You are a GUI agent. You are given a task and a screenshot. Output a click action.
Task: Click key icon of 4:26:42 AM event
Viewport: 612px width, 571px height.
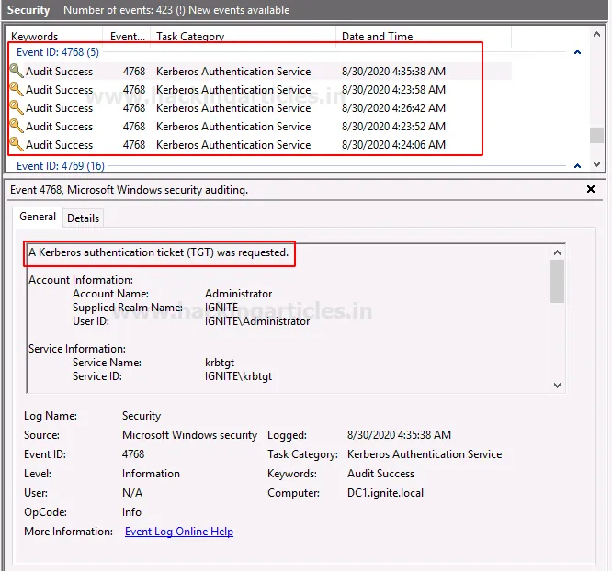(x=16, y=108)
